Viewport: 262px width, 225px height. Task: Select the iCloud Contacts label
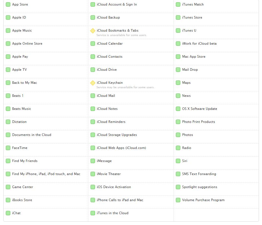point(110,57)
